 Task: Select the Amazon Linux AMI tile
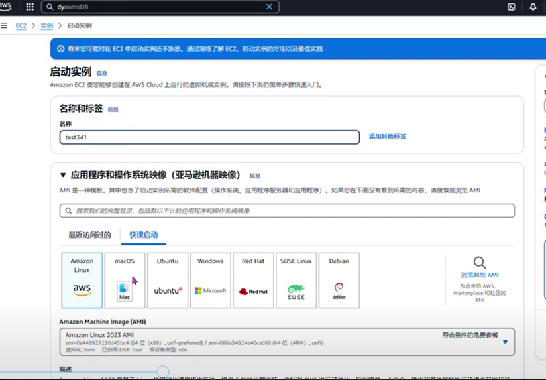pyautogui.click(x=82, y=281)
